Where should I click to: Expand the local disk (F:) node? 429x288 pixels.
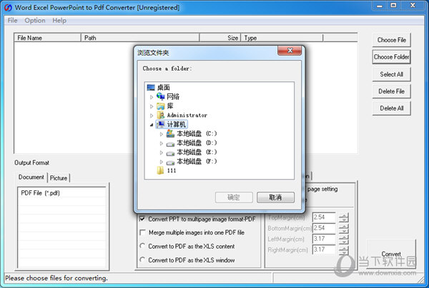162,162
